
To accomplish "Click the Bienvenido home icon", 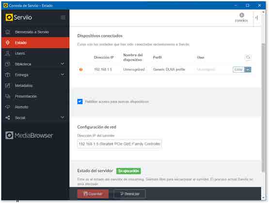I will [x=8, y=32].
